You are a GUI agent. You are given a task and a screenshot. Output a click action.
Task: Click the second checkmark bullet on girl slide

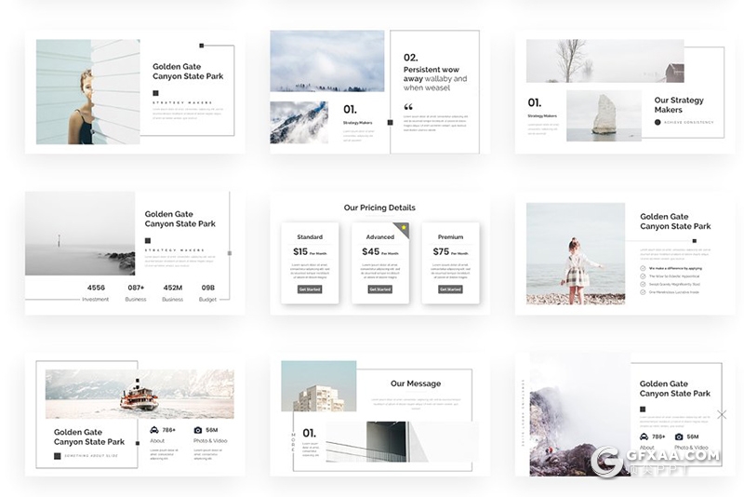pos(644,276)
